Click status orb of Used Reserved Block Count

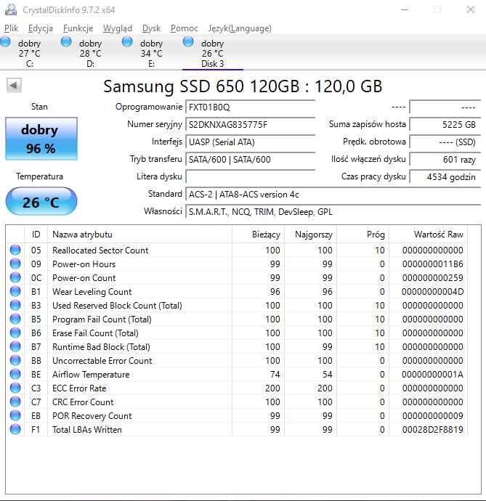point(15,305)
